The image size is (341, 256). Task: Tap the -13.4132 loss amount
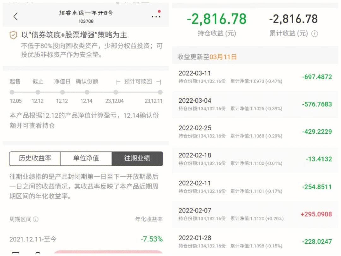click(319, 159)
